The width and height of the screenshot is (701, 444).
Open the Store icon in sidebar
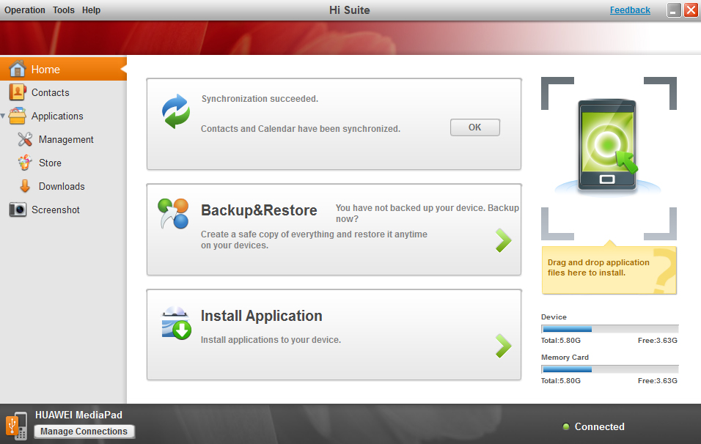pos(25,163)
